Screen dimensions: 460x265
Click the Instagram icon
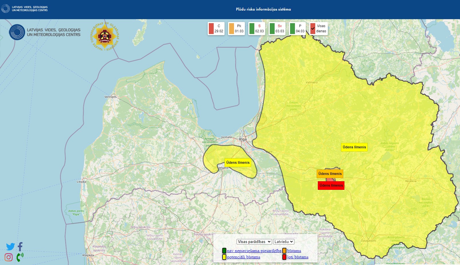(x=9, y=257)
